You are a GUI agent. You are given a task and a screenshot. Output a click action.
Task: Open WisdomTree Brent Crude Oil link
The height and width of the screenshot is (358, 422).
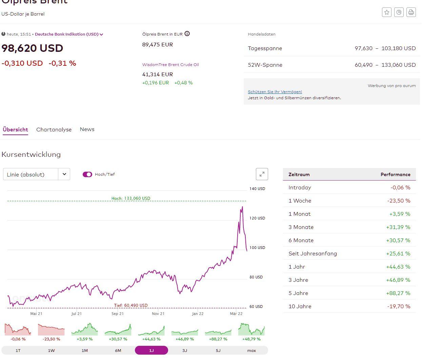(170, 65)
